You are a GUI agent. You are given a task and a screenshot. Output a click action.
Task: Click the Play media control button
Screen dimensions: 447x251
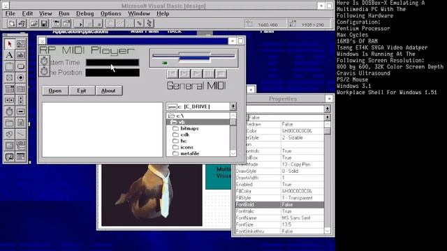pos(197,74)
